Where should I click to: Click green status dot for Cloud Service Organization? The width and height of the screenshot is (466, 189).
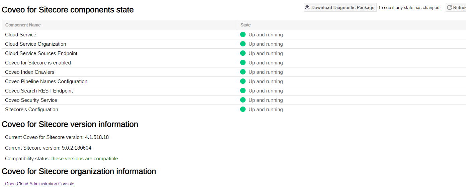(x=243, y=44)
